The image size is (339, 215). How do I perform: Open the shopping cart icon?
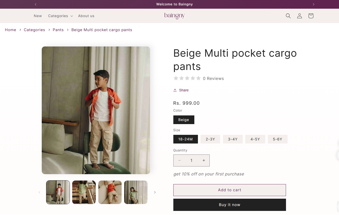pos(311,16)
